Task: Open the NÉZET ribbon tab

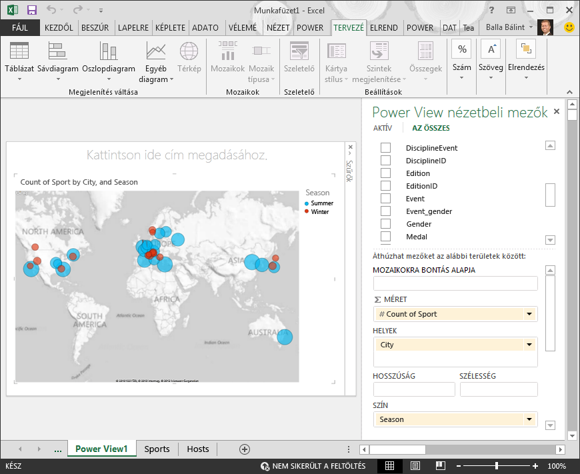Action: 278,28
